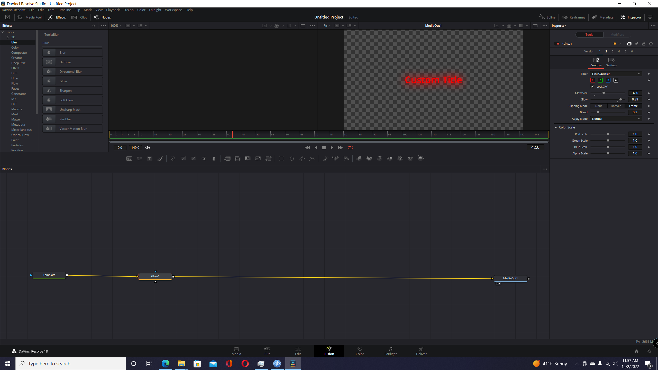658x370 pixels.
Task: Add a Paint node from toolbar
Action: coord(160,159)
